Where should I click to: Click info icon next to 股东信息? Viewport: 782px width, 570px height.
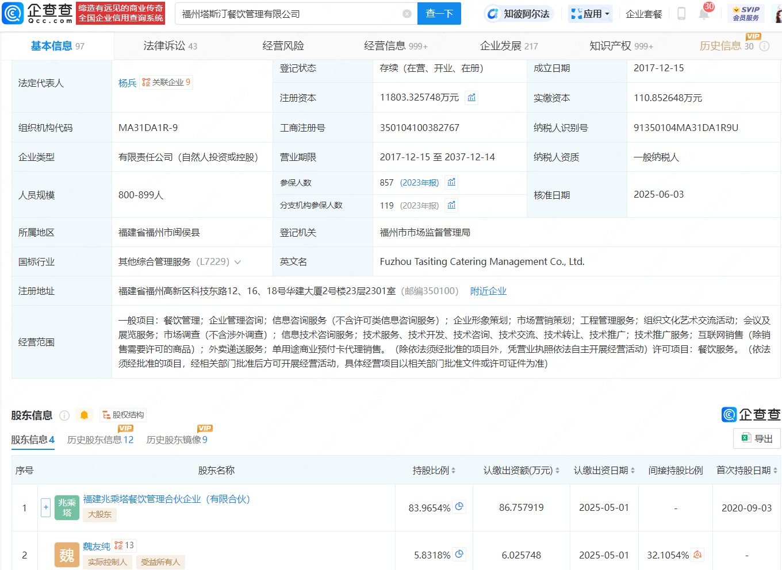click(64, 415)
